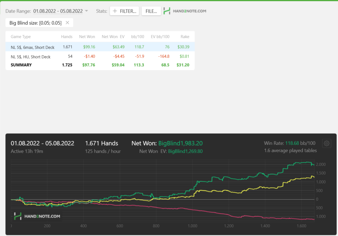Screen dimensions: 338x236
Task: Click the 800 hands x-axis label
Action: [x=156, y=226]
